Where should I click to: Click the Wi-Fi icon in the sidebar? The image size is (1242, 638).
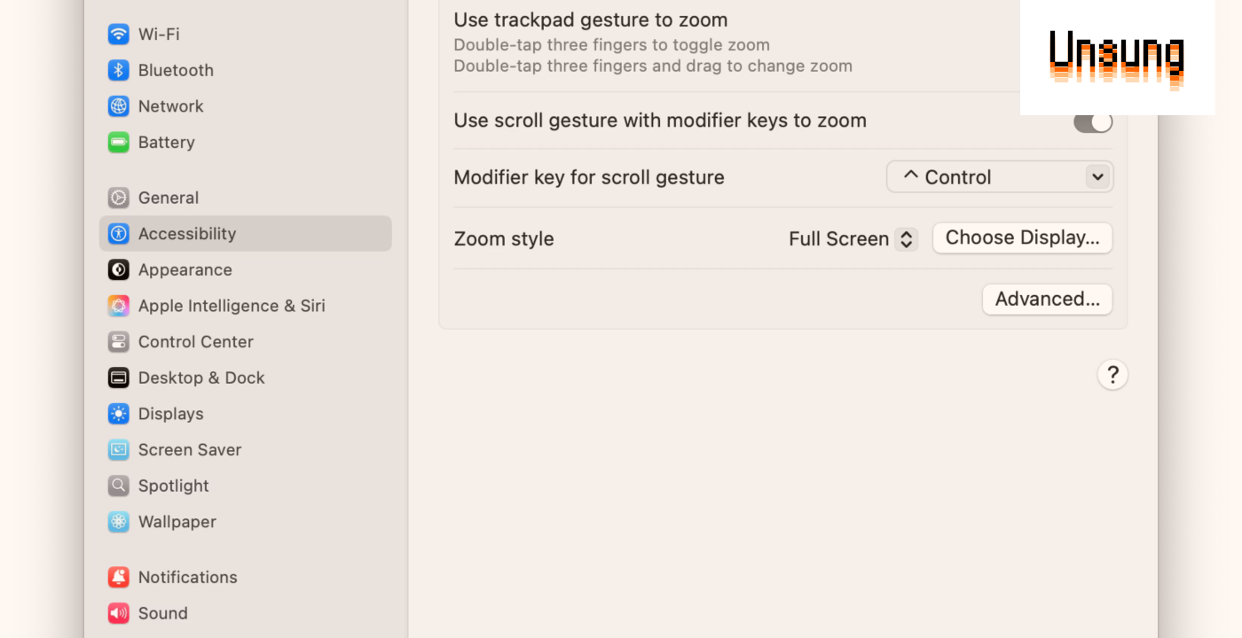coord(118,34)
